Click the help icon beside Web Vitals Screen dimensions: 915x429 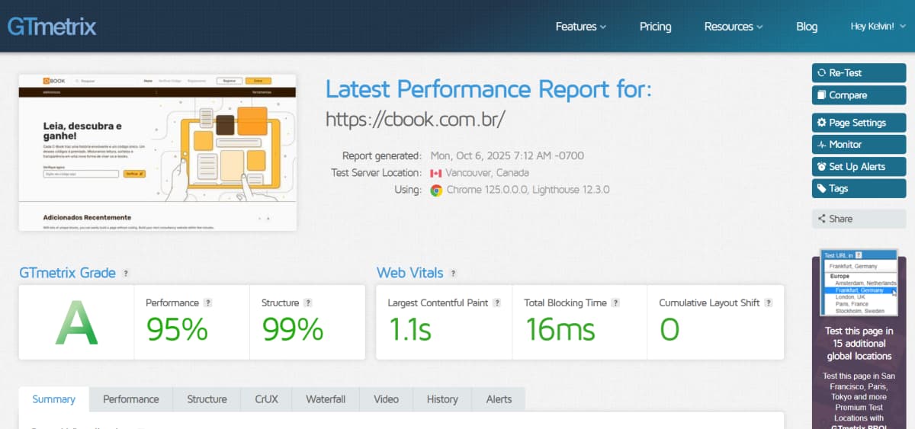(x=453, y=273)
